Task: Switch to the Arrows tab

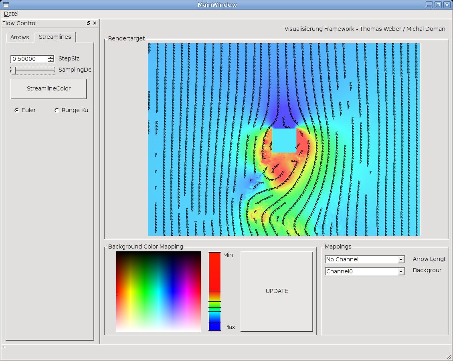Action: click(x=20, y=37)
